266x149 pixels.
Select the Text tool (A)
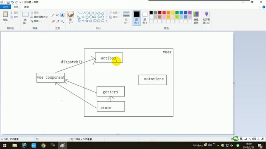(62, 15)
